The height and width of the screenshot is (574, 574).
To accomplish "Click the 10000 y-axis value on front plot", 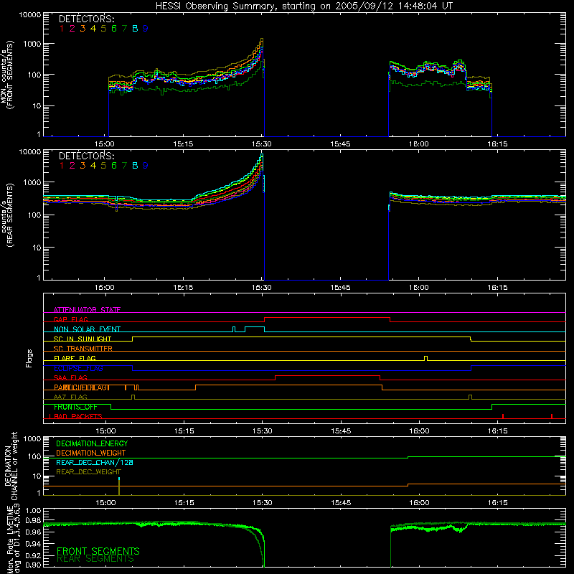I will pos(30,15).
